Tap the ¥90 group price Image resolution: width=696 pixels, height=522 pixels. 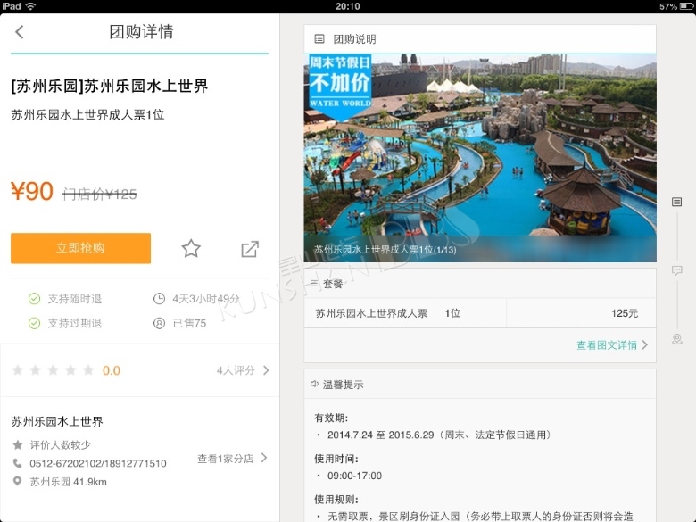point(32,191)
